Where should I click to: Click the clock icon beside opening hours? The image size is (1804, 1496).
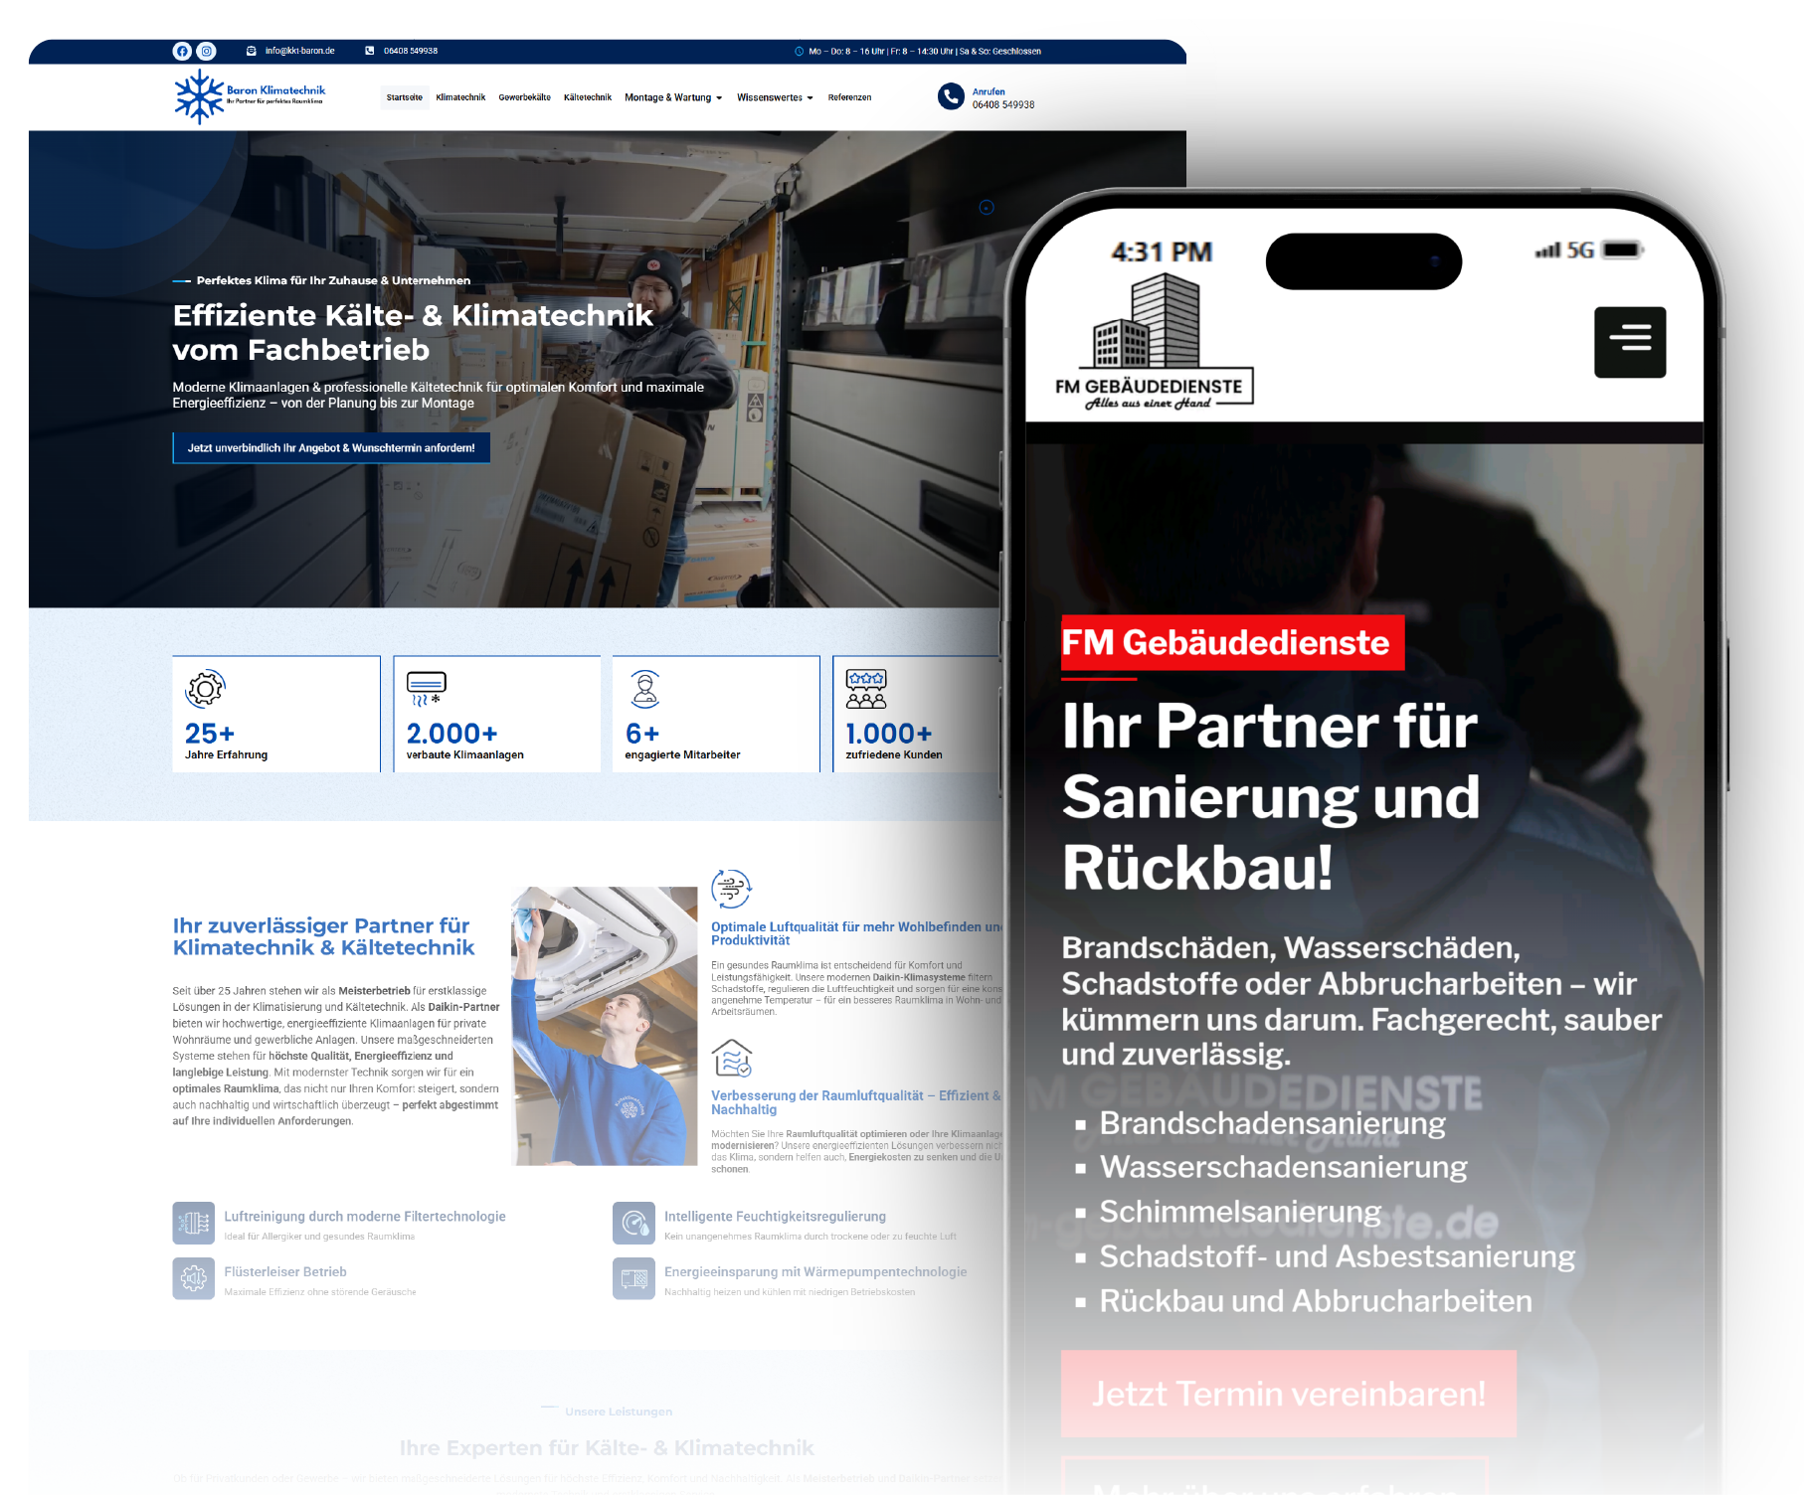tap(799, 51)
